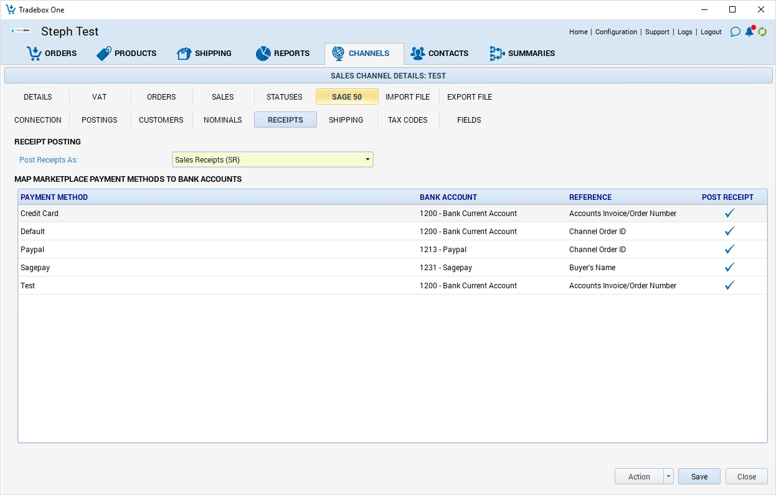This screenshot has width=776, height=495.
Task: Toggle Post Receipt tick for Credit Card
Action: 730,214
